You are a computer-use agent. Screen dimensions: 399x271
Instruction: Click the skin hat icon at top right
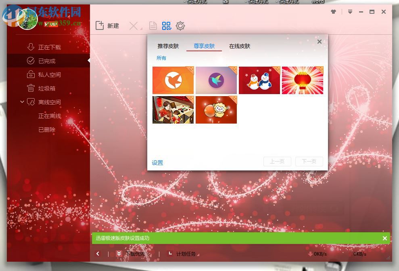coord(333,12)
